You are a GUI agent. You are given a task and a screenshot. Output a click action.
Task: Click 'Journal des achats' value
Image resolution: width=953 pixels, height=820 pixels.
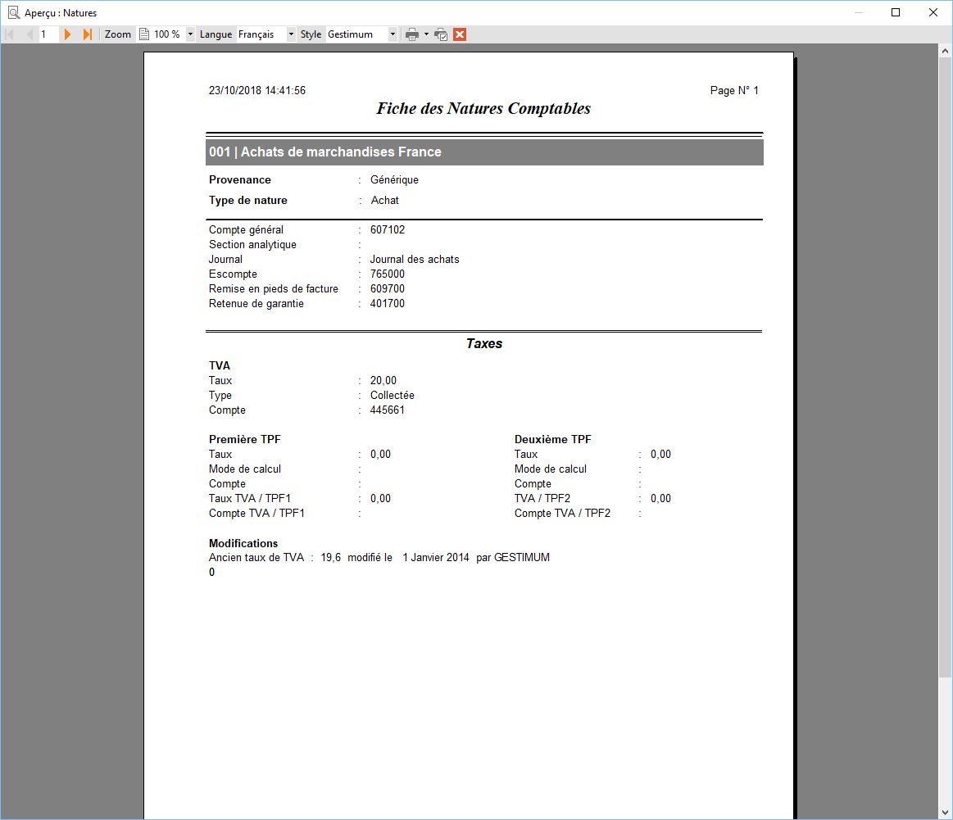pyautogui.click(x=415, y=260)
